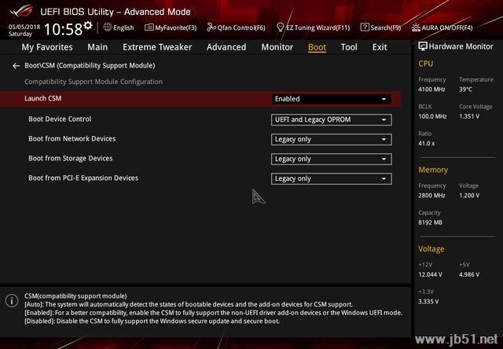Open Boot from Storage Devices dropdown
Viewport: 503px width, 349px height.
[x=331, y=159]
